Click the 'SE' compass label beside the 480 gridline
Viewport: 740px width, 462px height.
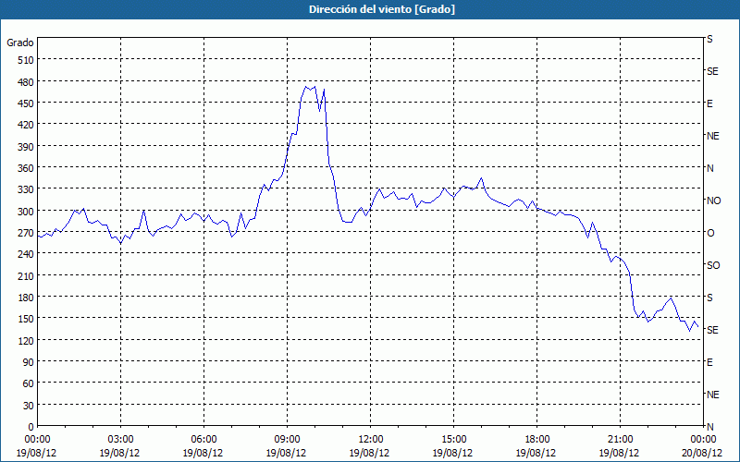(x=712, y=71)
